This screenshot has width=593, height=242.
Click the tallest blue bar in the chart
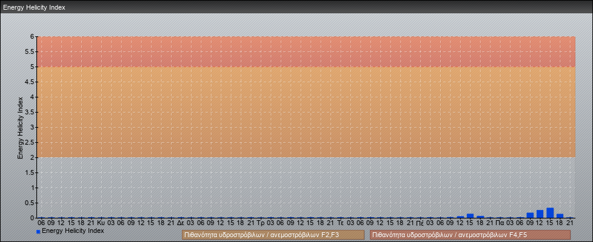[x=550, y=213]
